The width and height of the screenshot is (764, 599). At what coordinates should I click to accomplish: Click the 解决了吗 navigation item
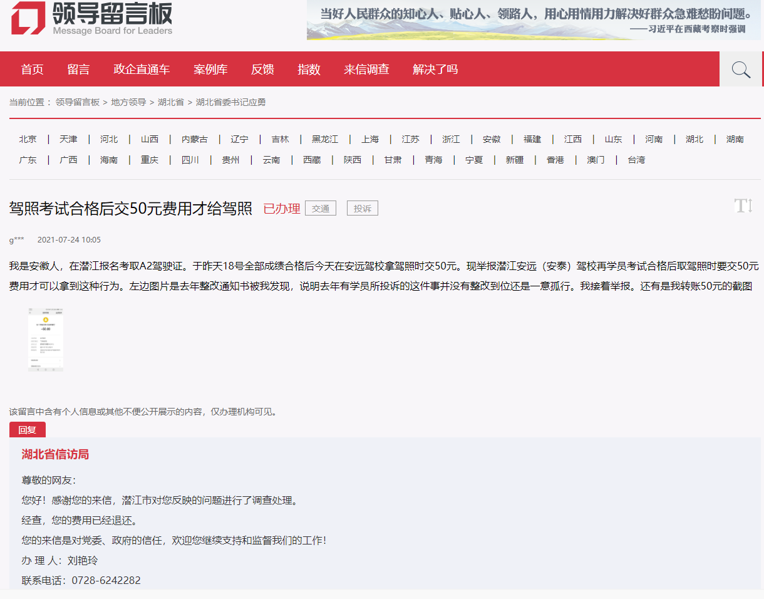(435, 70)
